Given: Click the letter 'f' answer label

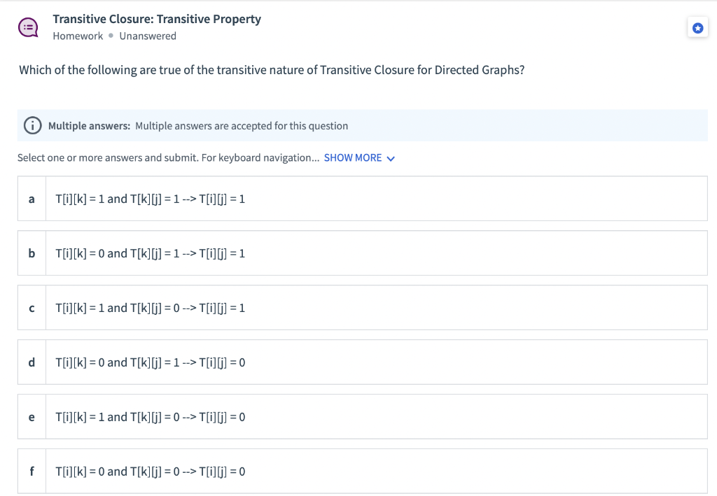Looking at the screenshot, I should point(32,471).
